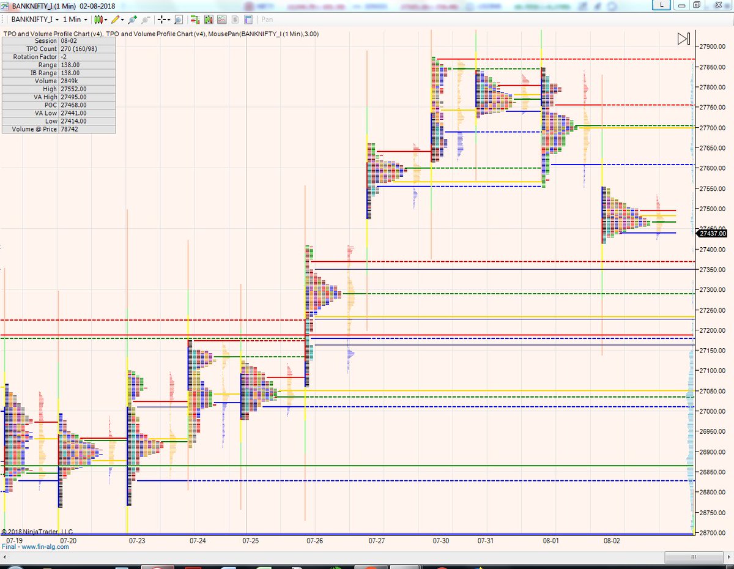Image resolution: width=734 pixels, height=569 pixels.
Task: Click the VA Low value 27441.00
Action: [73, 113]
